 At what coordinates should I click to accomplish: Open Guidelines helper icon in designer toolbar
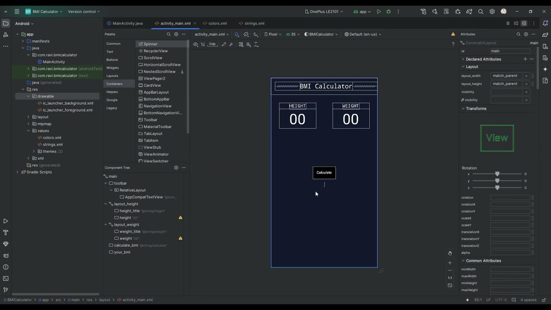tap(256, 44)
